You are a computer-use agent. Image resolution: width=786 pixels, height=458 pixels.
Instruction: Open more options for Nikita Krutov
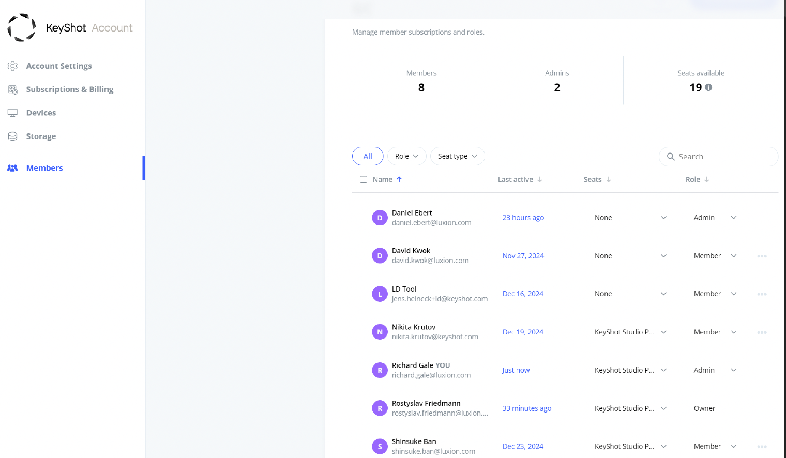point(762,332)
